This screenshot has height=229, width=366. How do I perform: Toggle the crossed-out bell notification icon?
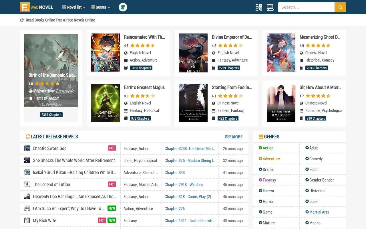click(x=123, y=7)
